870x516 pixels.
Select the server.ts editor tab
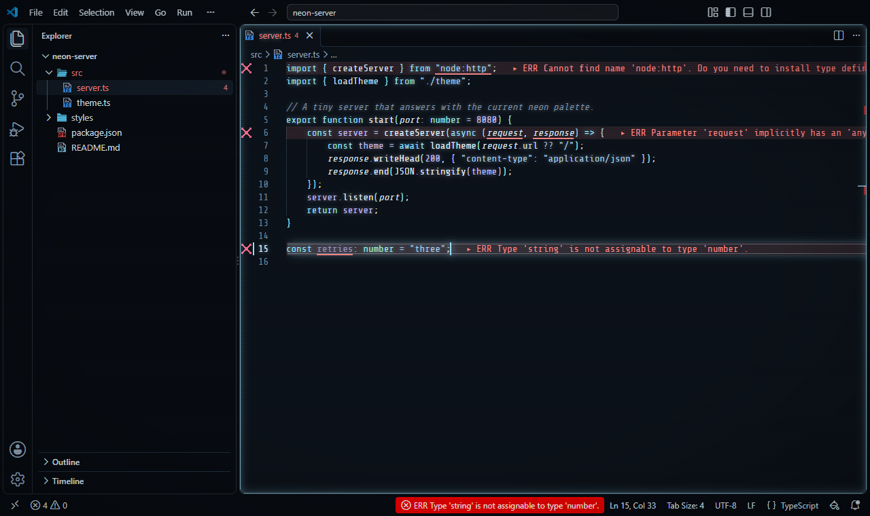click(280, 35)
